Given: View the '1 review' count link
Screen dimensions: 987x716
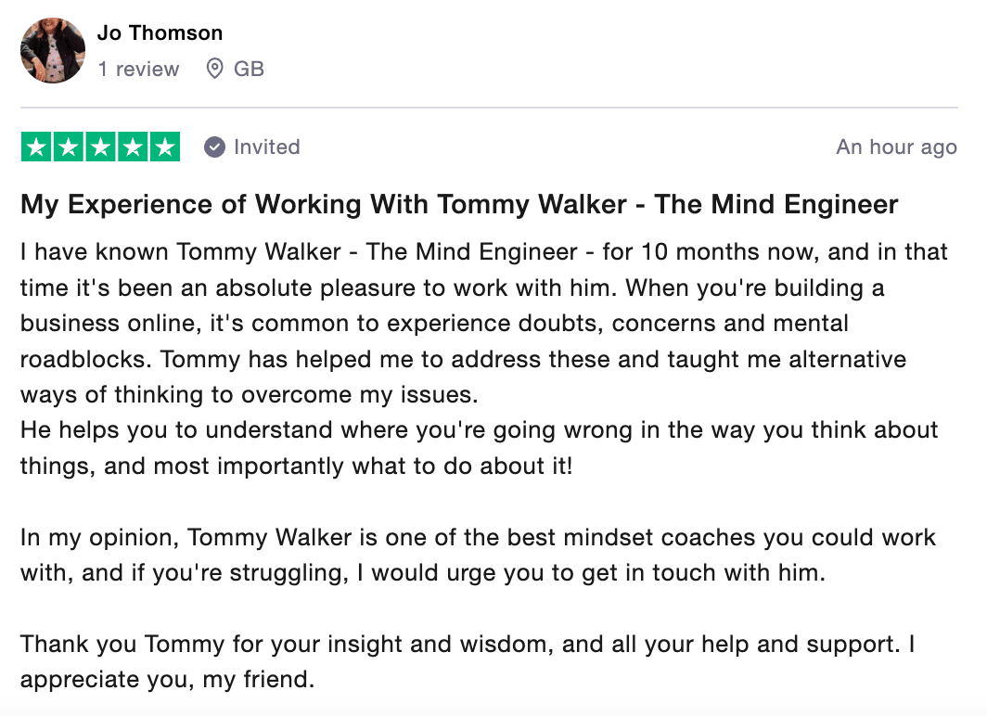Looking at the screenshot, I should (138, 69).
